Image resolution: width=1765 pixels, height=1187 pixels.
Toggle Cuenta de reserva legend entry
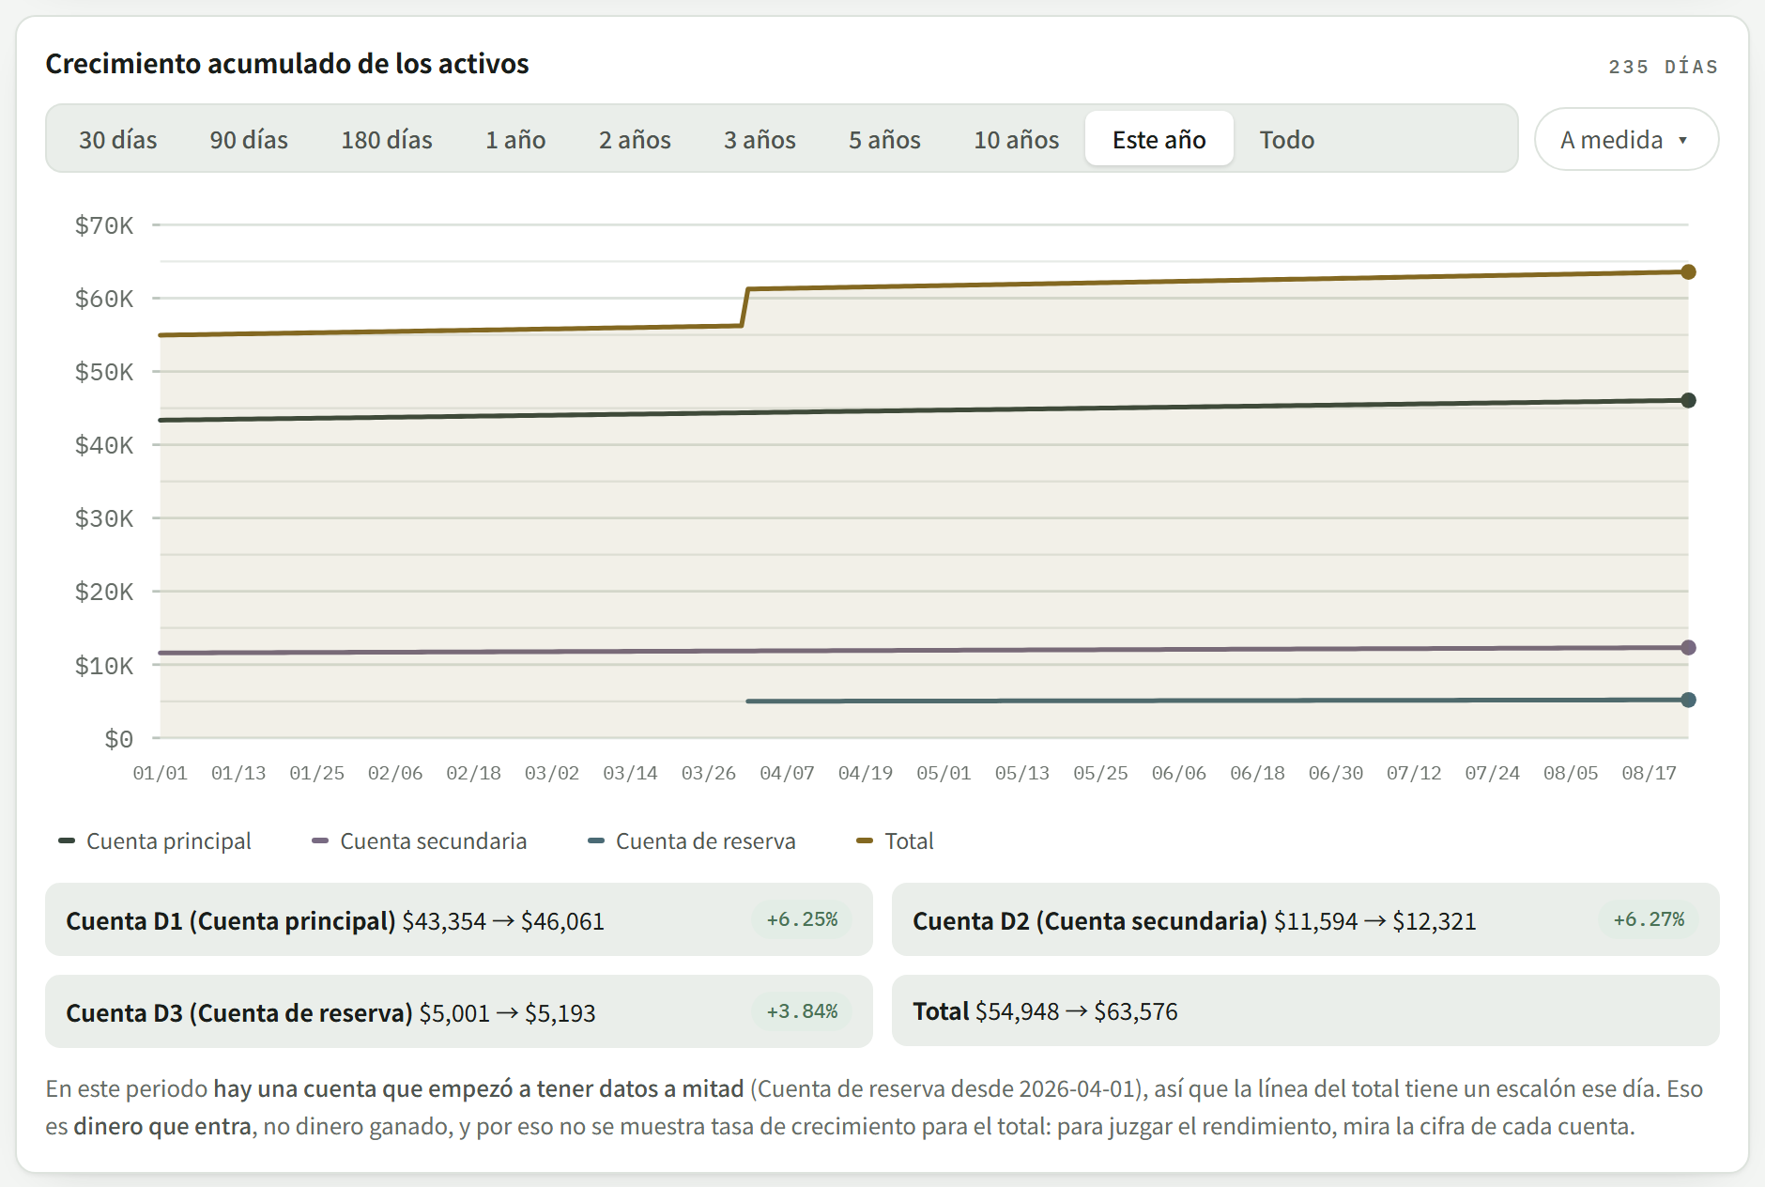(x=692, y=840)
